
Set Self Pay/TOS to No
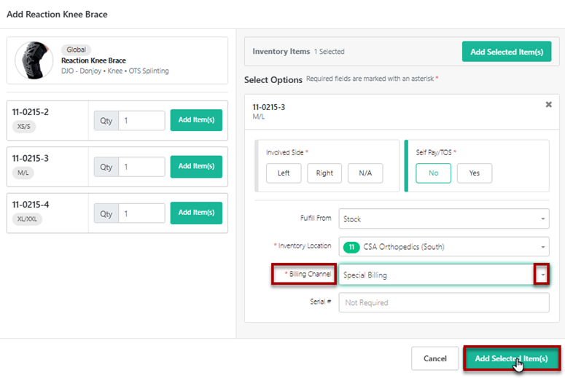433,173
